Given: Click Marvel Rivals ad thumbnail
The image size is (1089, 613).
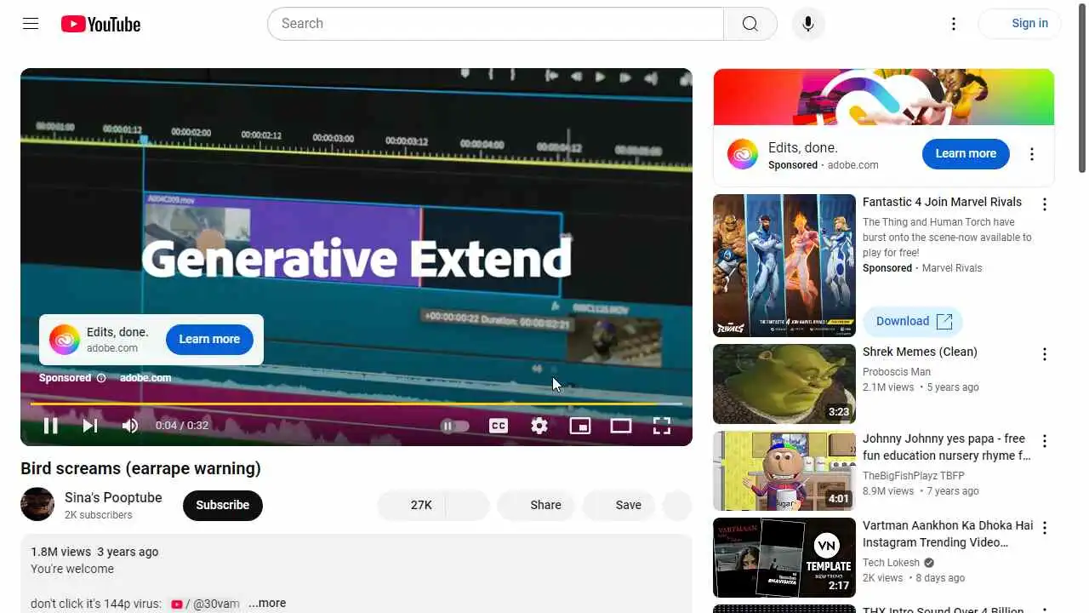Looking at the screenshot, I should coord(784,266).
